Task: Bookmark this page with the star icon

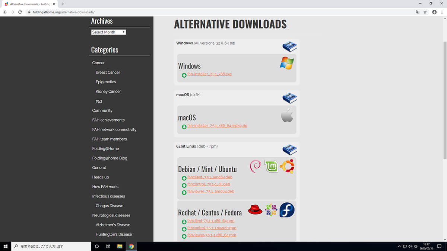Action: [425, 12]
